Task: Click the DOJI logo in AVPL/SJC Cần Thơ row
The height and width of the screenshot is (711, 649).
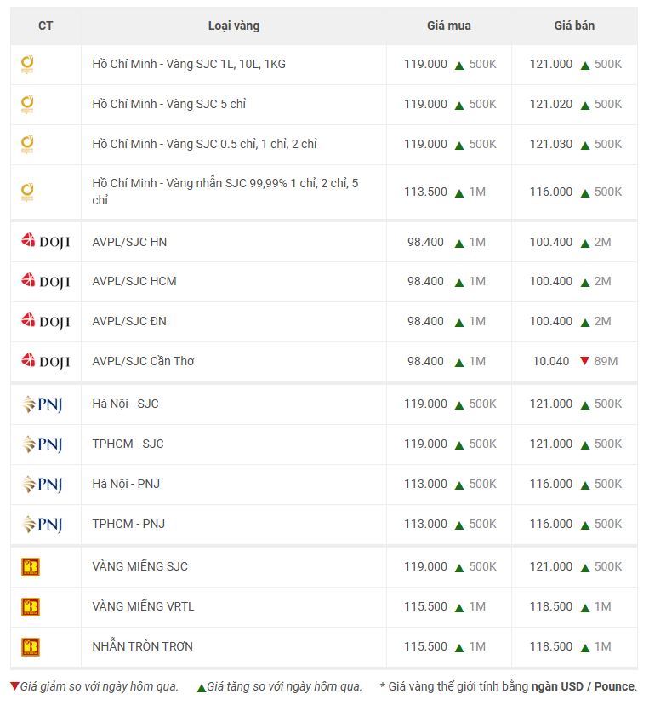Action: pyautogui.click(x=46, y=361)
